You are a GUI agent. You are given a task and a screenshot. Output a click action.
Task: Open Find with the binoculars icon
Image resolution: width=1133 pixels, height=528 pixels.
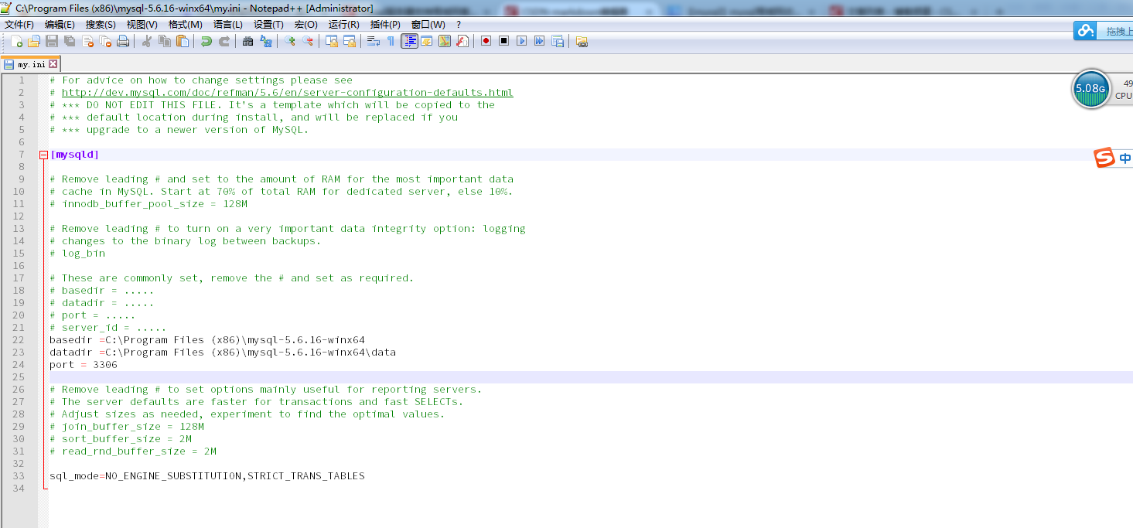[x=247, y=41]
